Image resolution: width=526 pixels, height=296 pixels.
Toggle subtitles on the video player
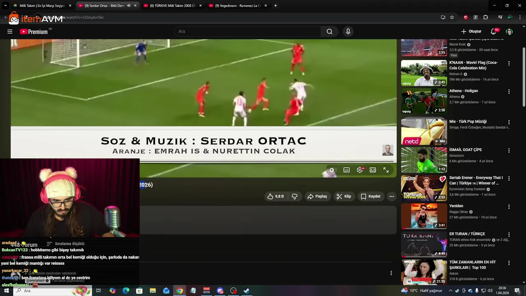pos(346,170)
